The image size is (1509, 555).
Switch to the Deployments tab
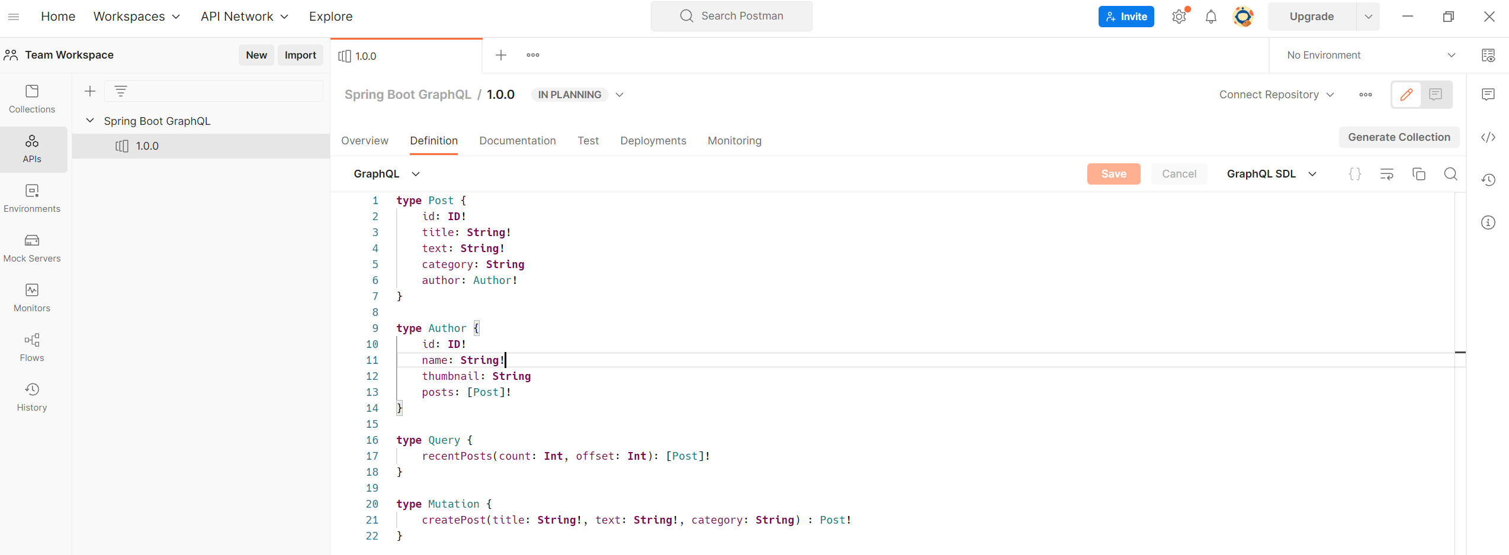pyautogui.click(x=653, y=141)
